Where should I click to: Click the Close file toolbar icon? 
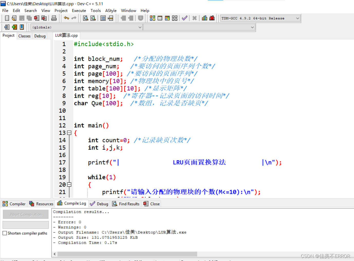(37, 18)
